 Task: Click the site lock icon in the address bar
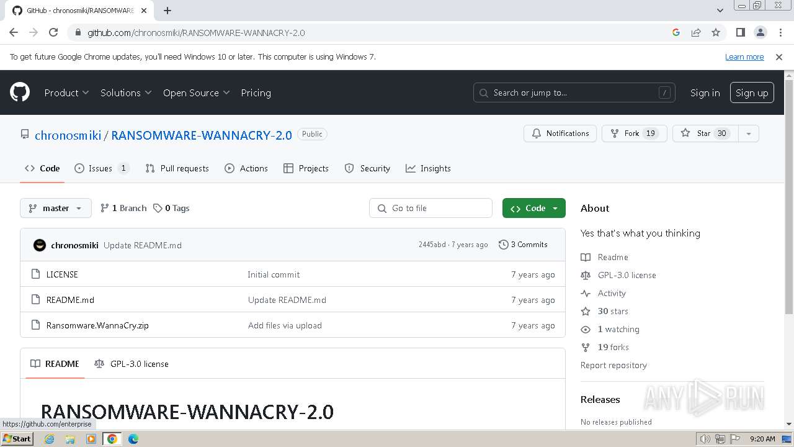(78, 32)
